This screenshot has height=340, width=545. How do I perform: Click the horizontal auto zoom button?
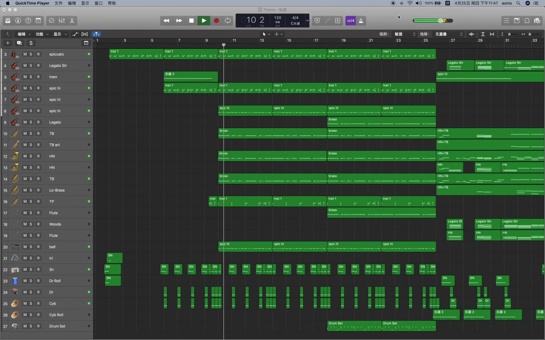pyautogui.click(x=492, y=34)
